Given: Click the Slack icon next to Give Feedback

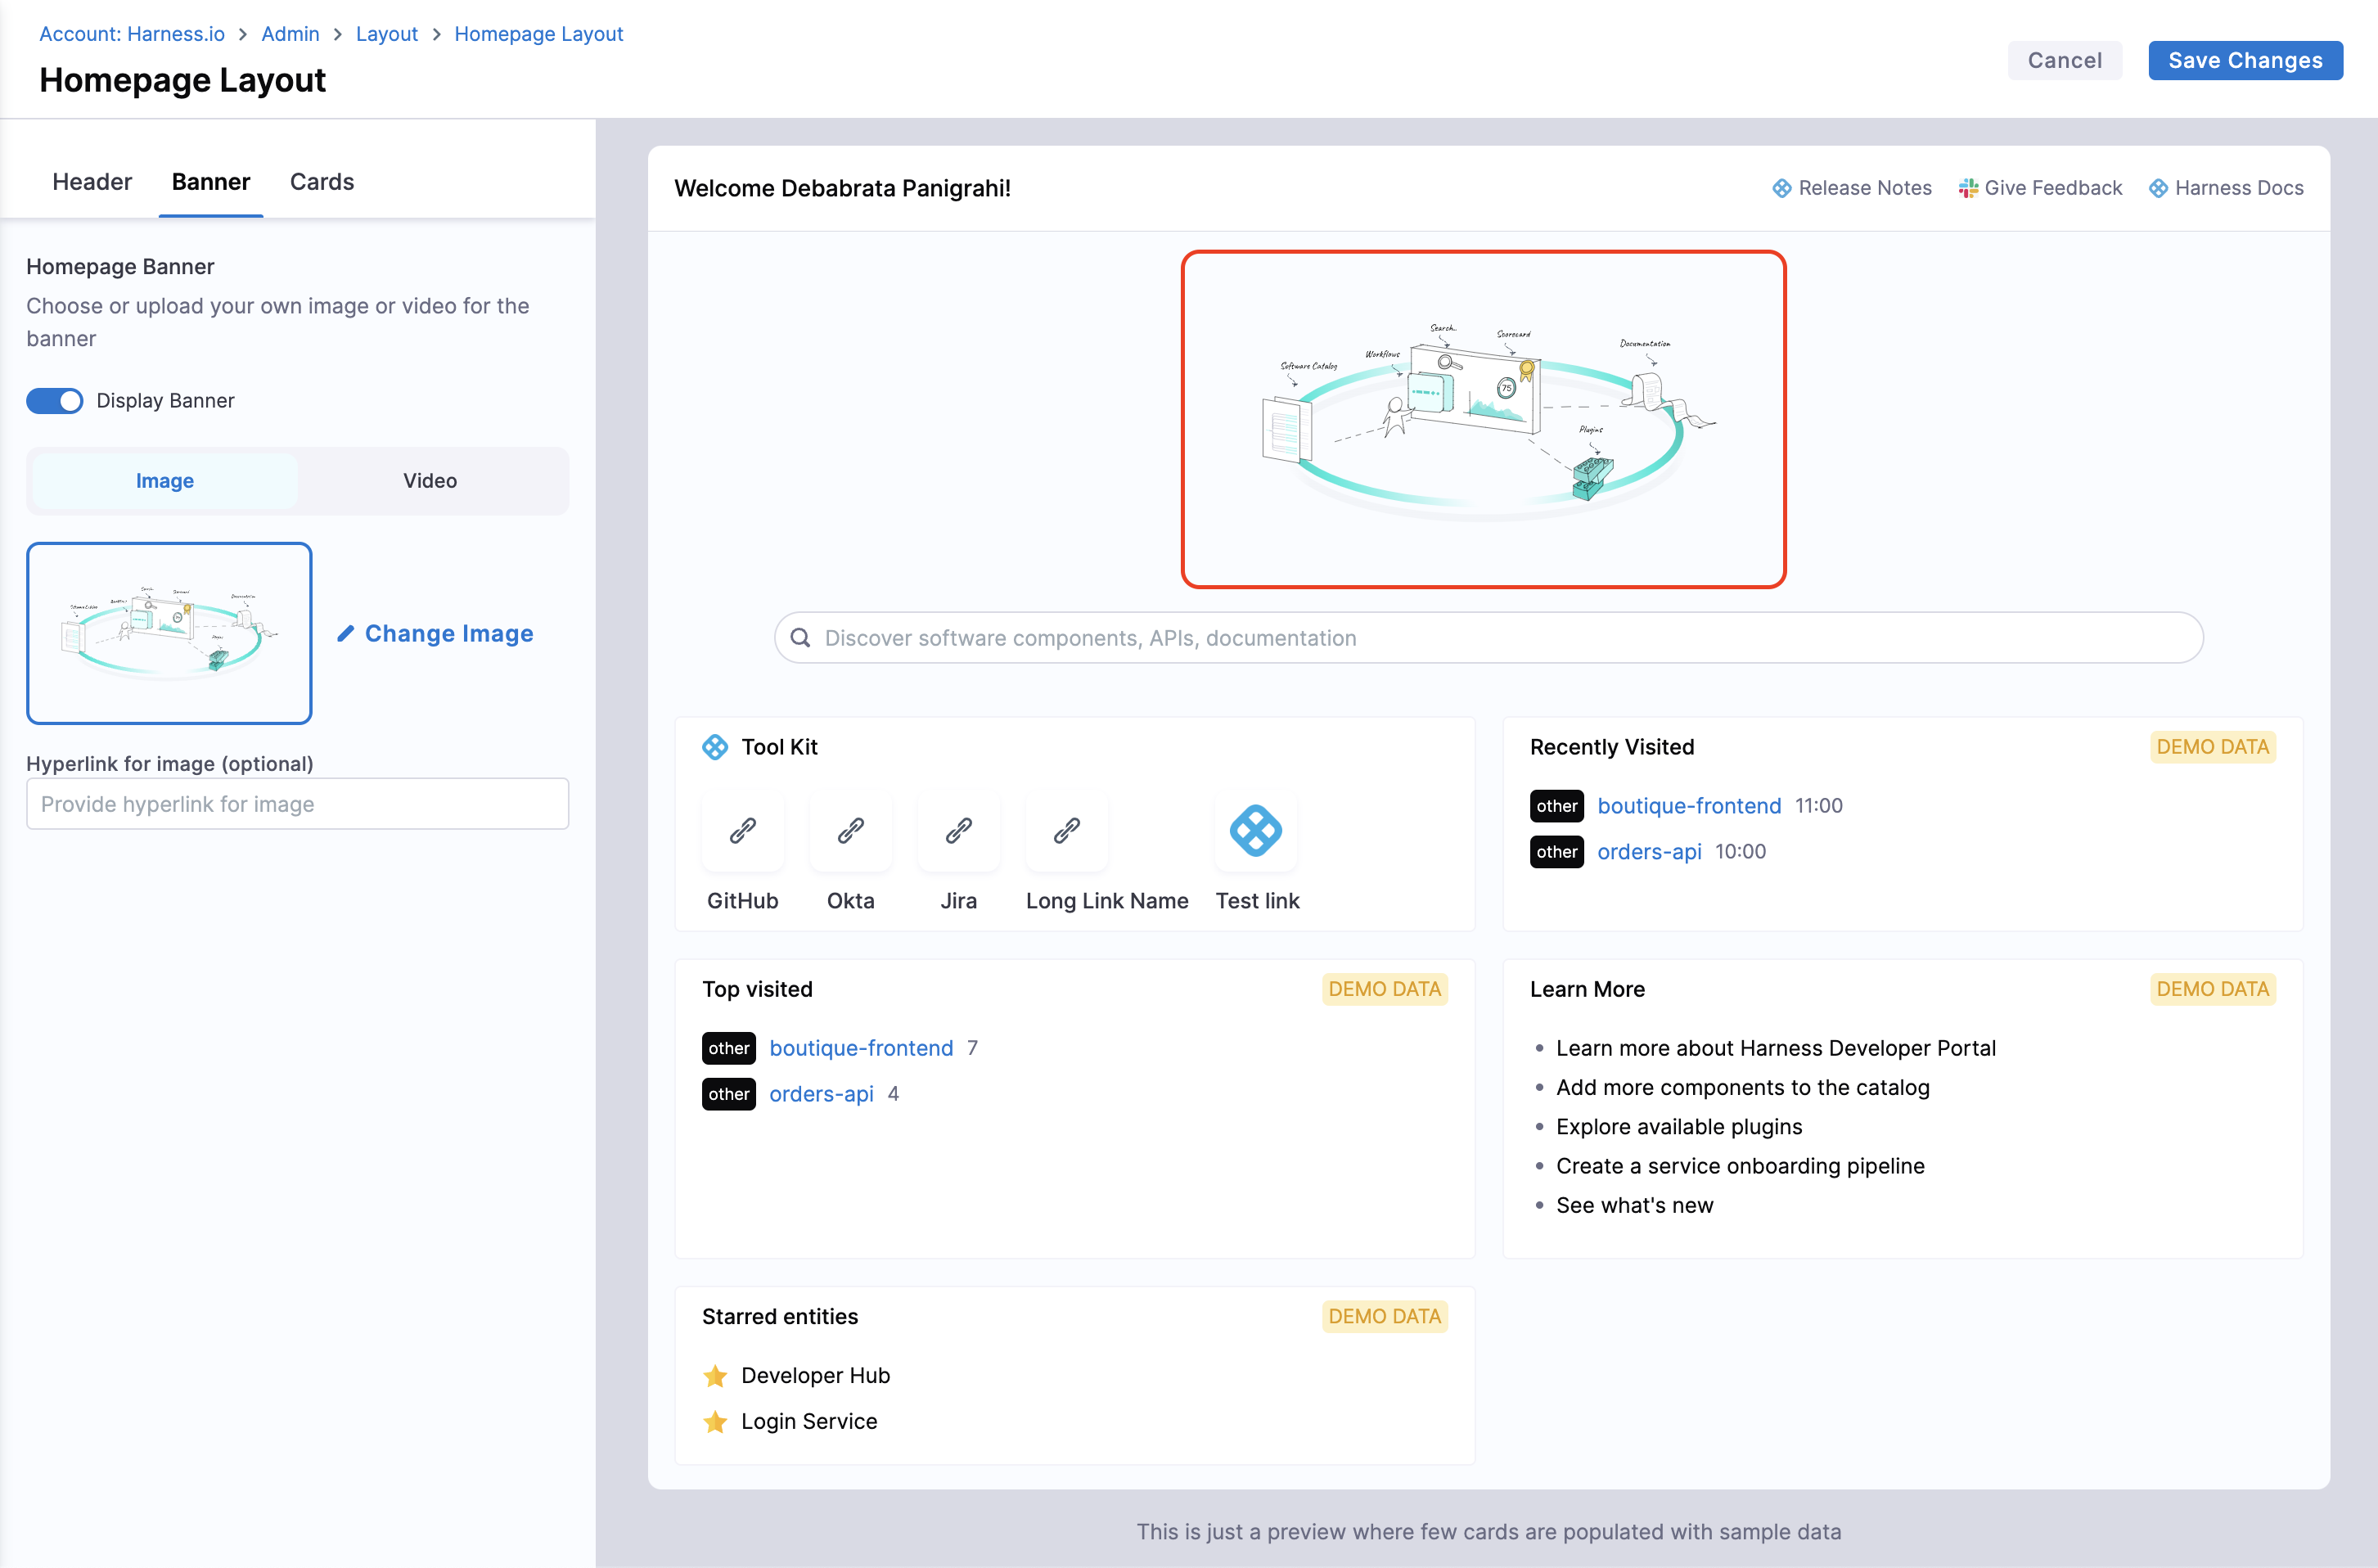Looking at the screenshot, I should (1967, 188).
